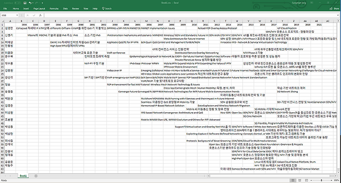Screen dimensions: 341x183
Task: Open Ribbon Display Options icon
Action: pos(312,3)
